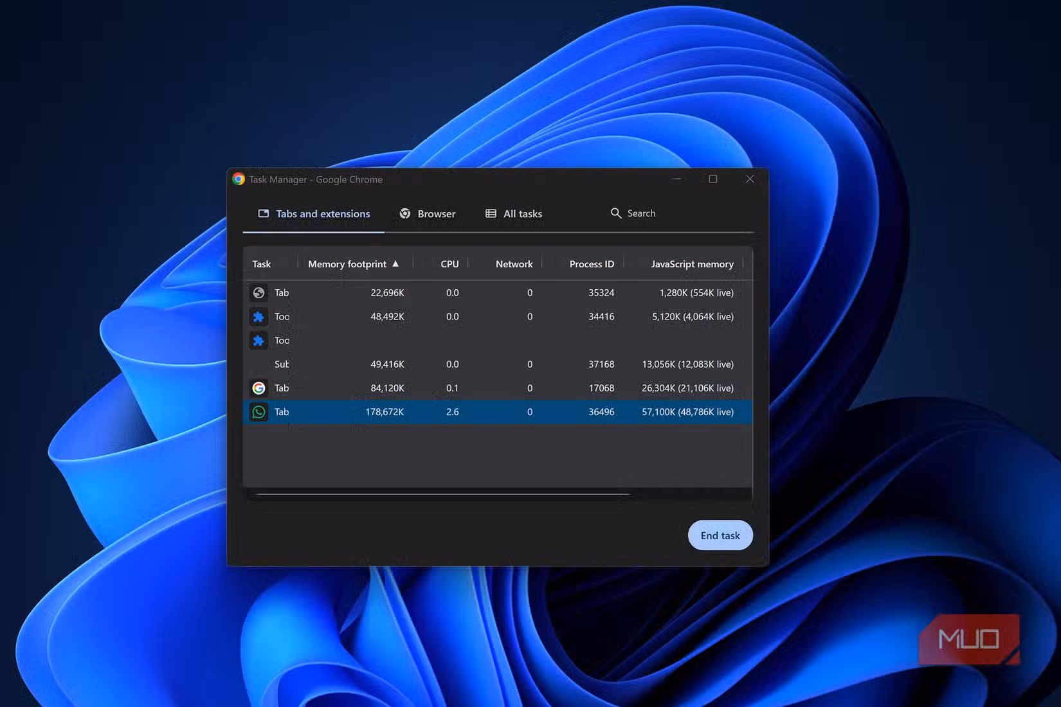Click the horizontal scrollbar of task table
This screenshot has height=707, width=1061.
(442, 494)
